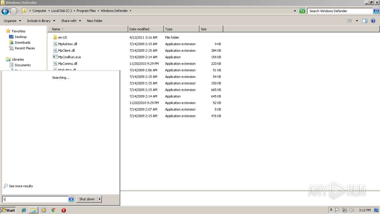Expand the arrow after Program Files breadcrumb

point(98,11)
